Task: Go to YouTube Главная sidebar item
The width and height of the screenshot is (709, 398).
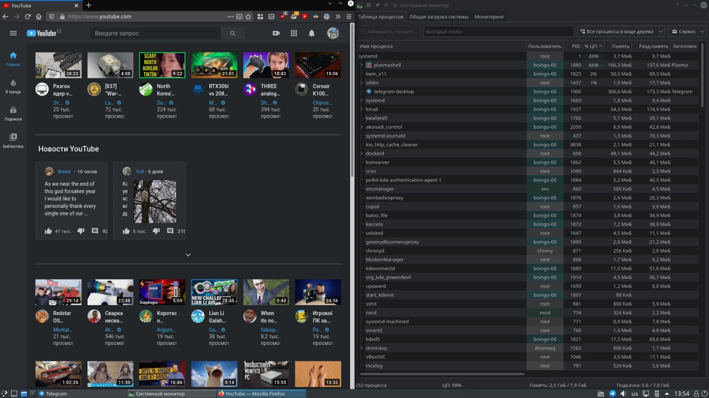Action: click(x=13, y=59)
